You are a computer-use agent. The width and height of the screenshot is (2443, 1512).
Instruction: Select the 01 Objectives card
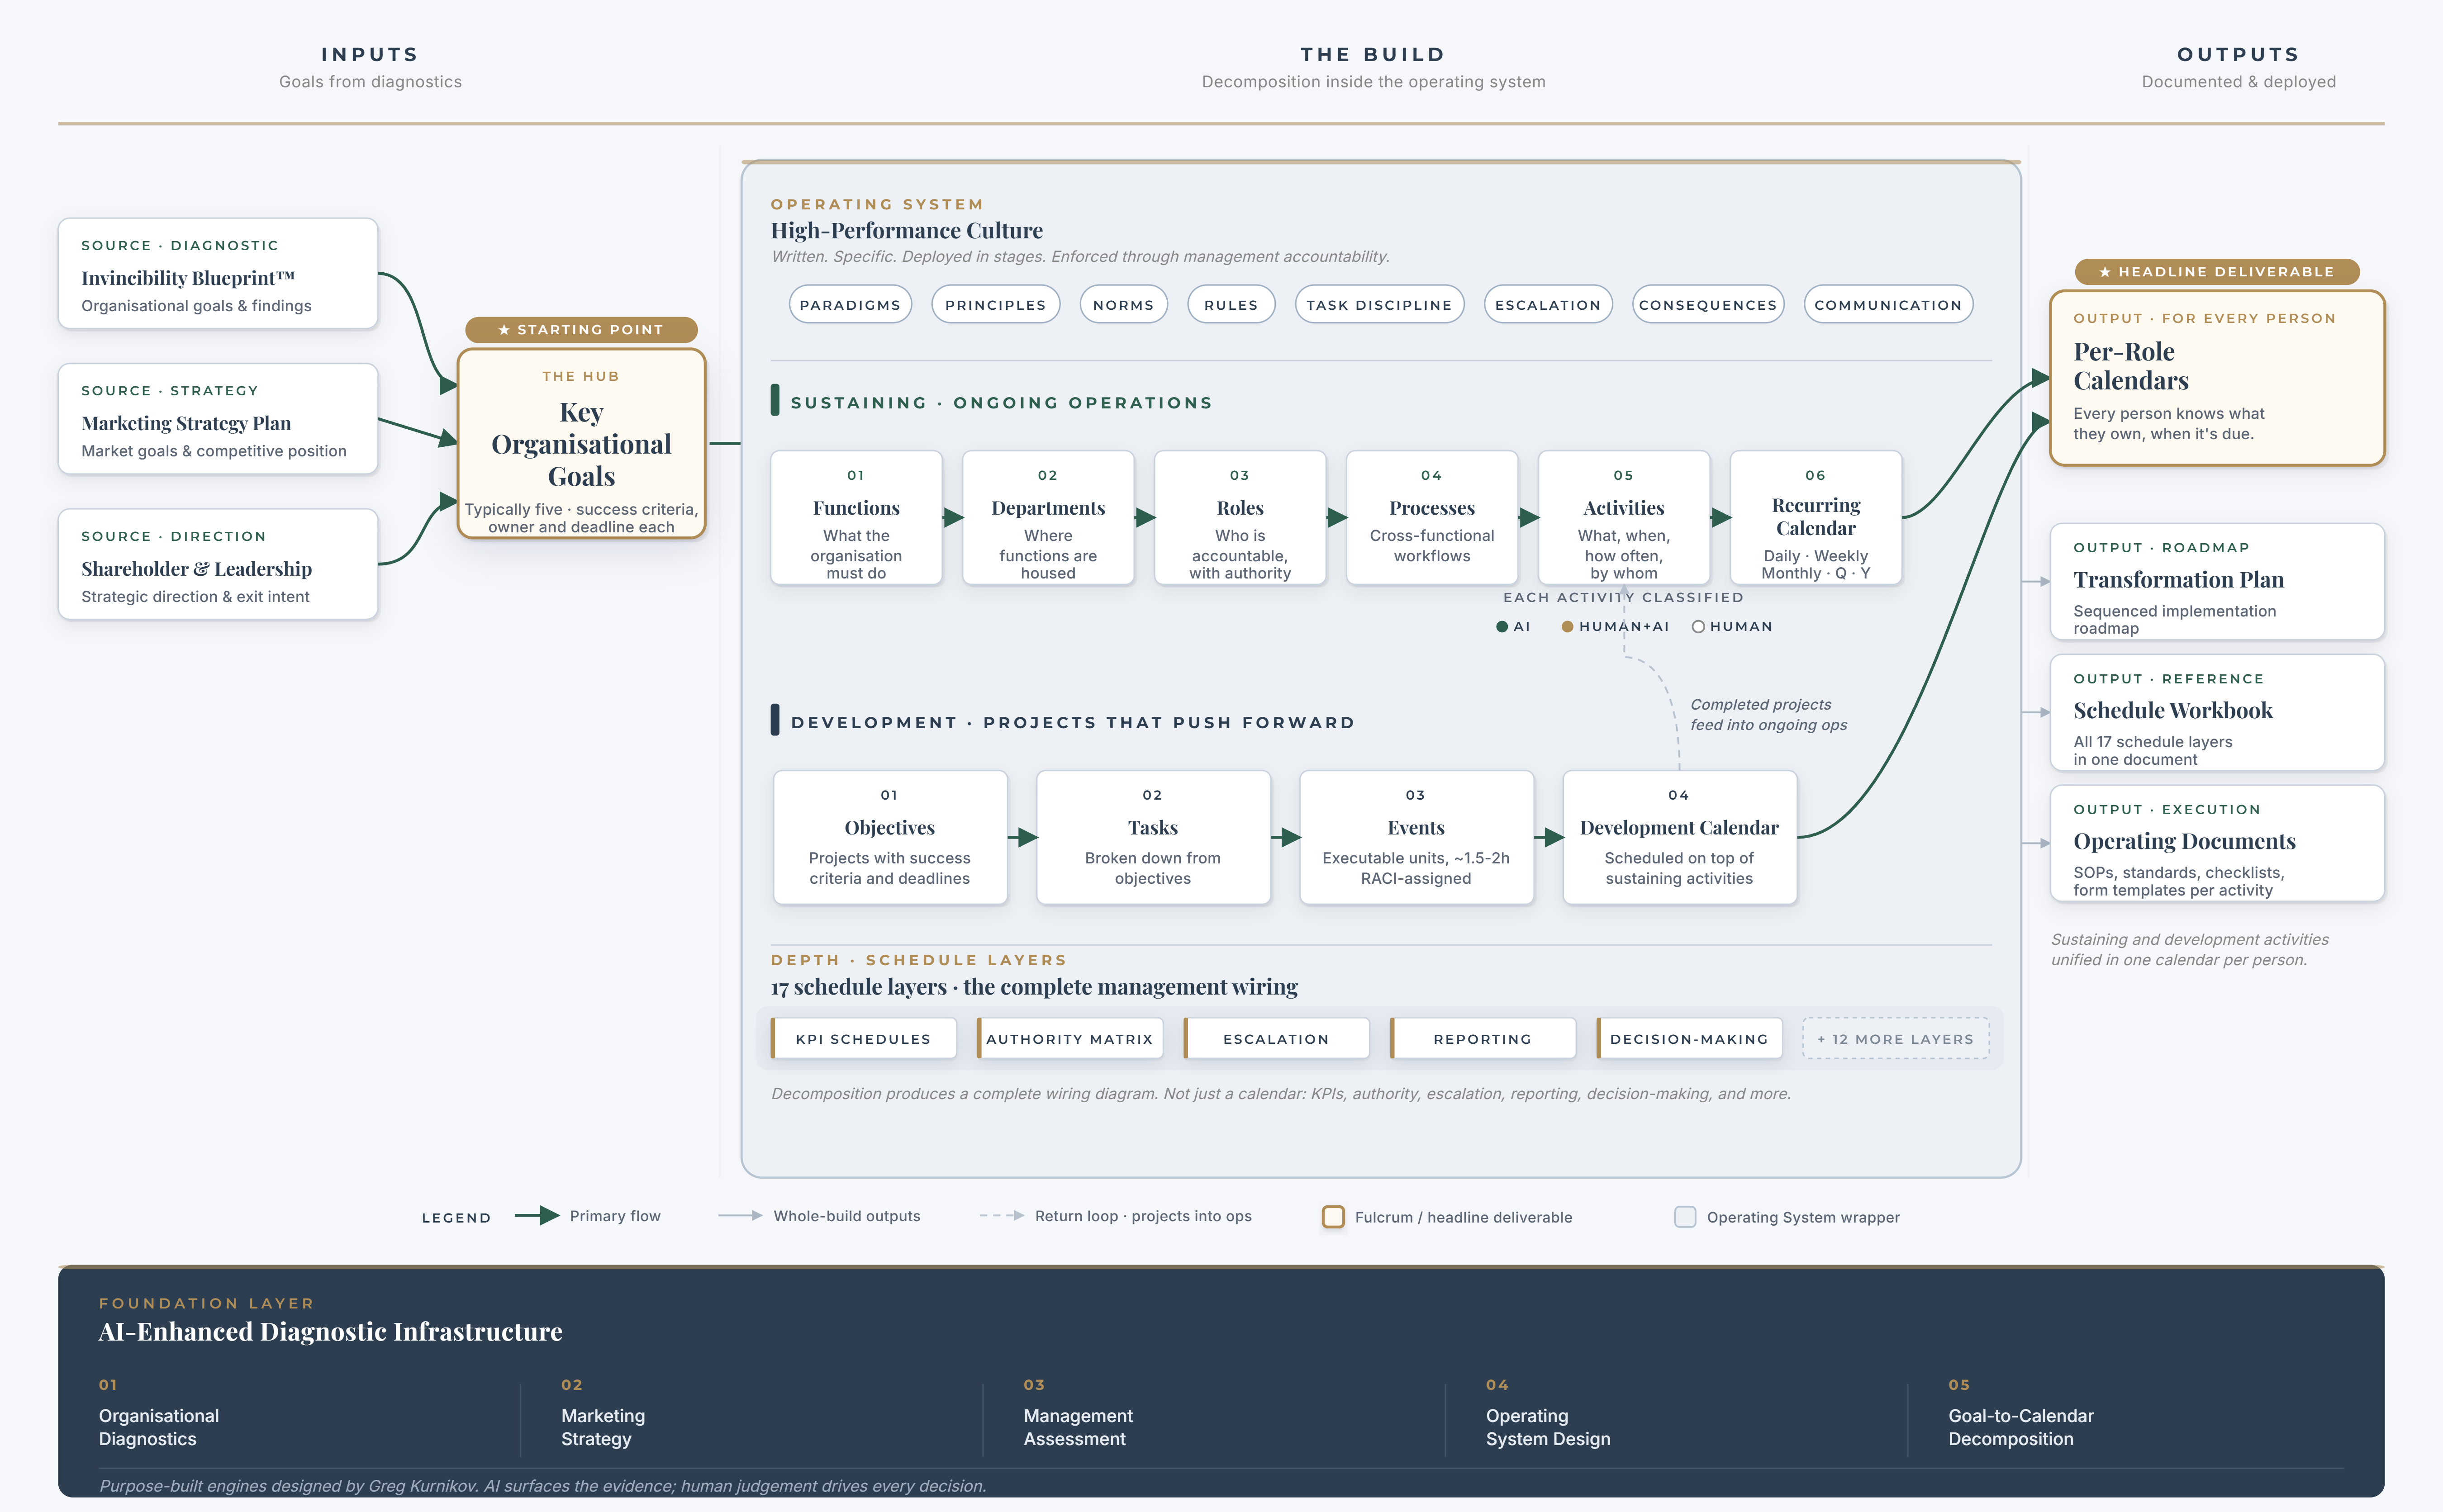890,838
